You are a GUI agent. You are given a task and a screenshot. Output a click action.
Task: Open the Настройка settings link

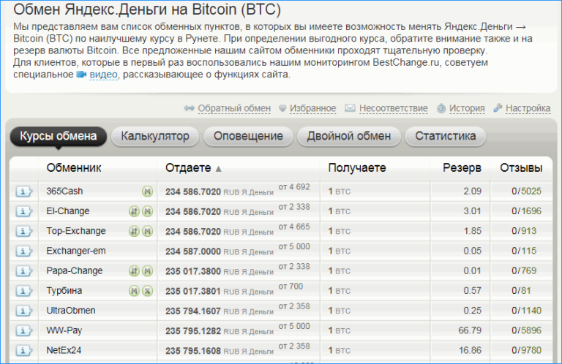527,108
